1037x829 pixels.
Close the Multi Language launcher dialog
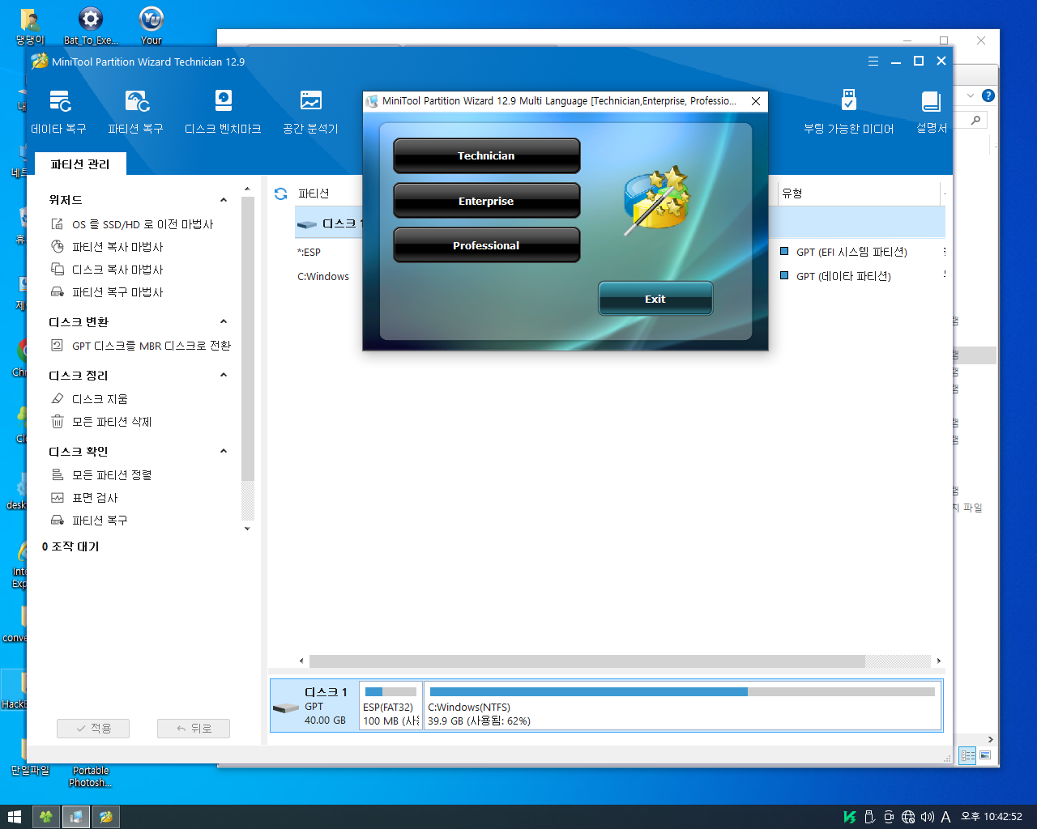756,101
